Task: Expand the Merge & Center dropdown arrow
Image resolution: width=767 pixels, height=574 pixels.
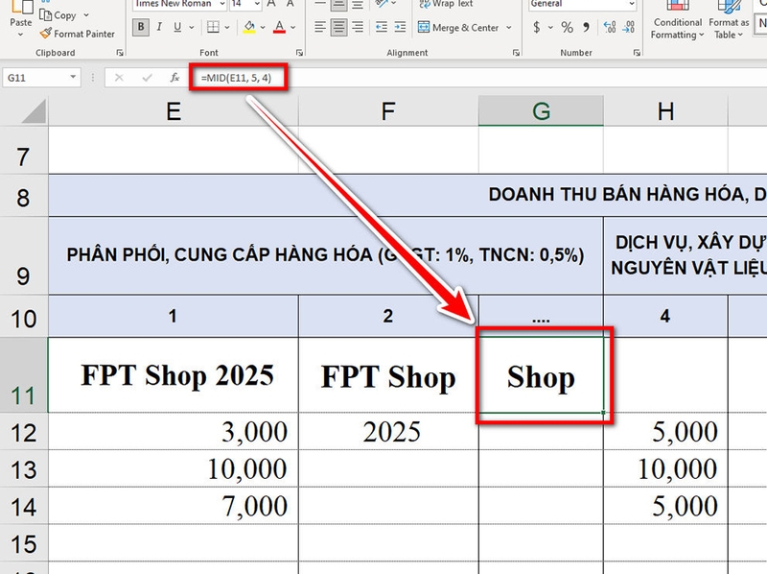Action: tap(508, 27)
